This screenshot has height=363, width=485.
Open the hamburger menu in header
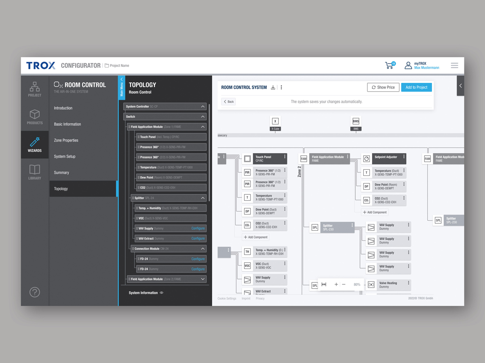pos(454,65)
